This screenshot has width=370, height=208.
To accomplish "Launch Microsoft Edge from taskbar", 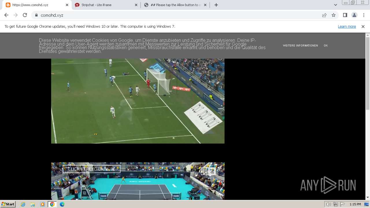I will point(62,204).
